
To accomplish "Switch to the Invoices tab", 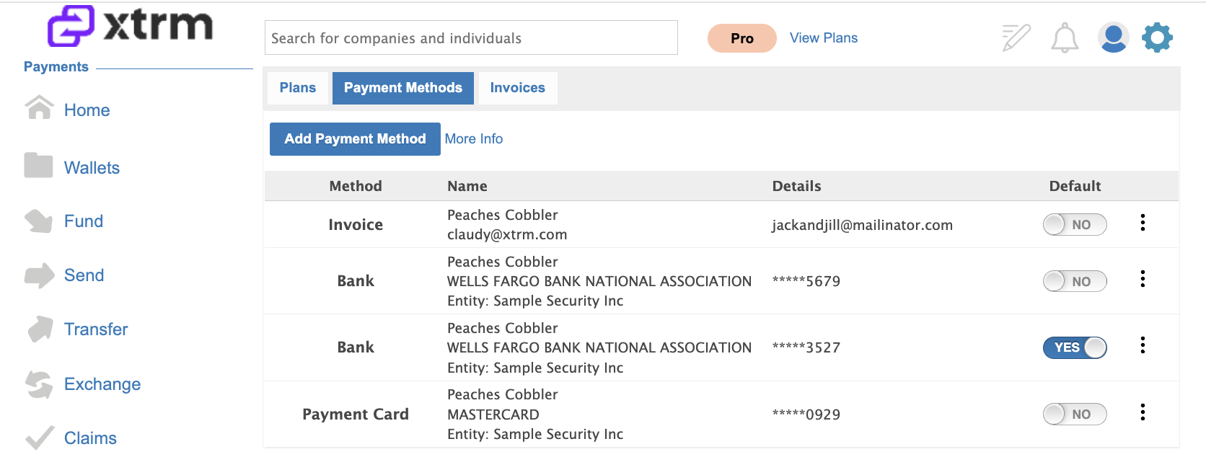I will [x=518, y=88].
